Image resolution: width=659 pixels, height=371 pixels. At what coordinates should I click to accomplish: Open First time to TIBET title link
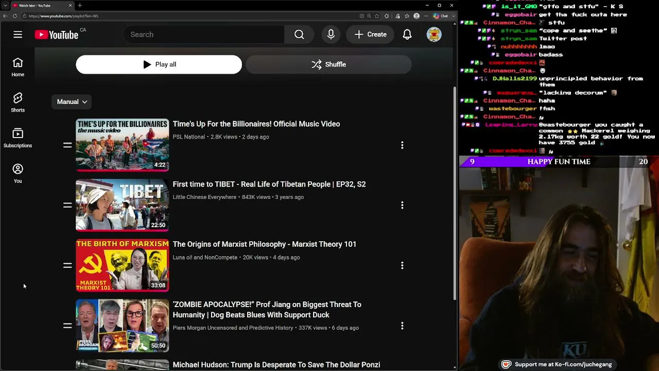(x=269, y=184)
